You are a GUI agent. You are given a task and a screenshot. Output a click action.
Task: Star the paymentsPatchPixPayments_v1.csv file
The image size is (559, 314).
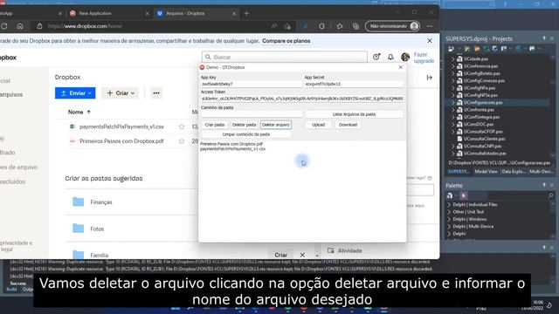click(182, 126)
